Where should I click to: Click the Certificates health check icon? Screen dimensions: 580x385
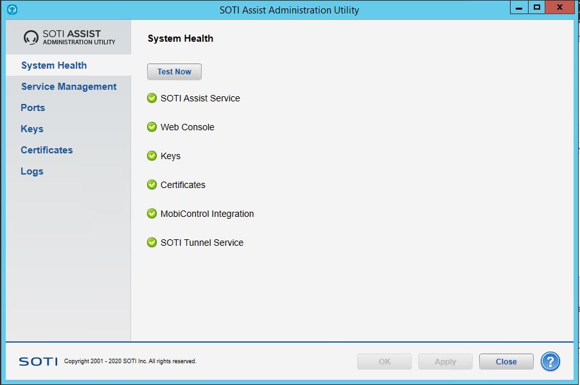pos(152,184)
